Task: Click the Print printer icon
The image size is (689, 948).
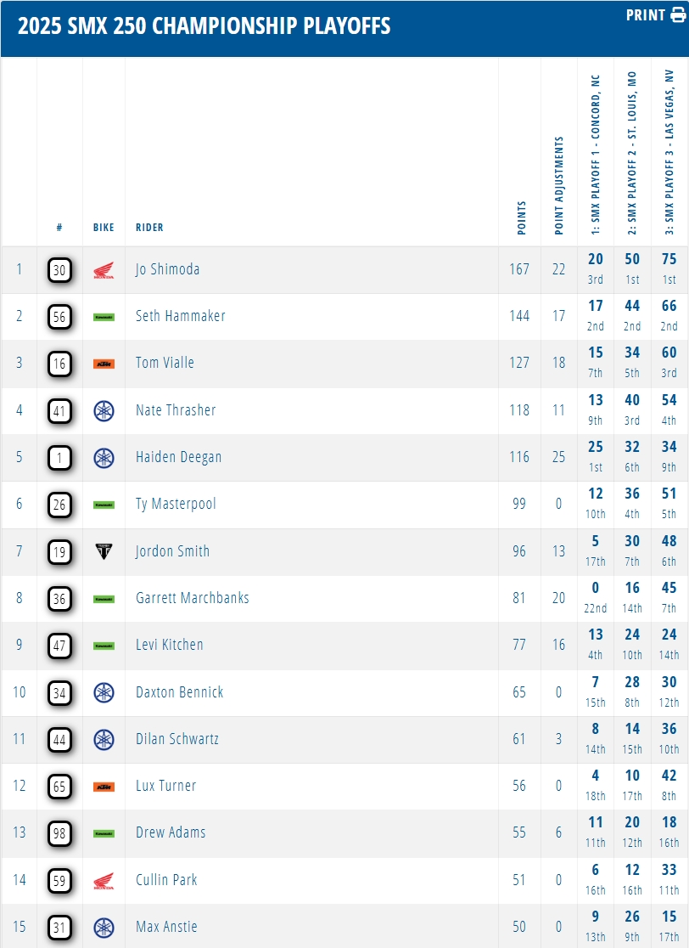Action: 678,15
